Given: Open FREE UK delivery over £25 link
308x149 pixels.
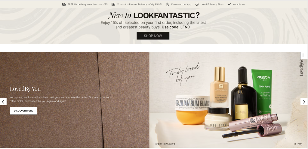Looking at the screenshot, I should (88, 4).
